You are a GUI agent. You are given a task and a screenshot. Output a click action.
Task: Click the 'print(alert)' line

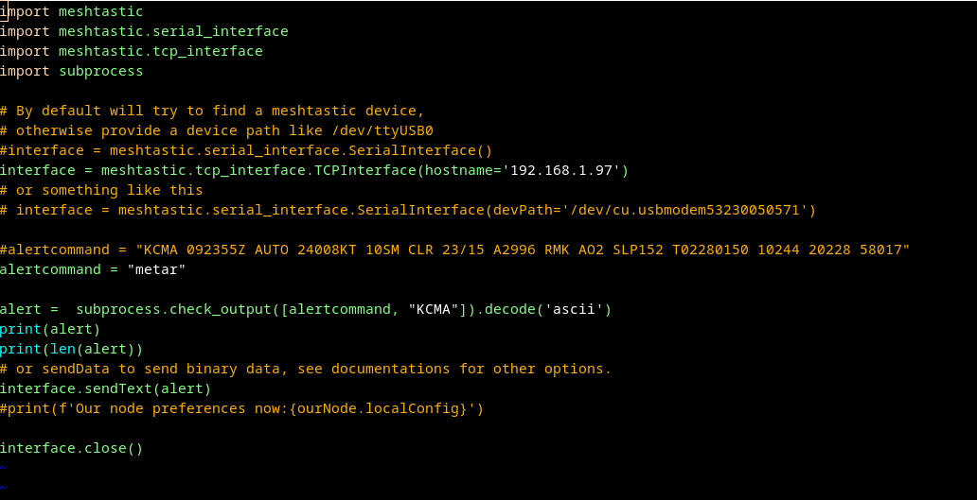point(50,329)
